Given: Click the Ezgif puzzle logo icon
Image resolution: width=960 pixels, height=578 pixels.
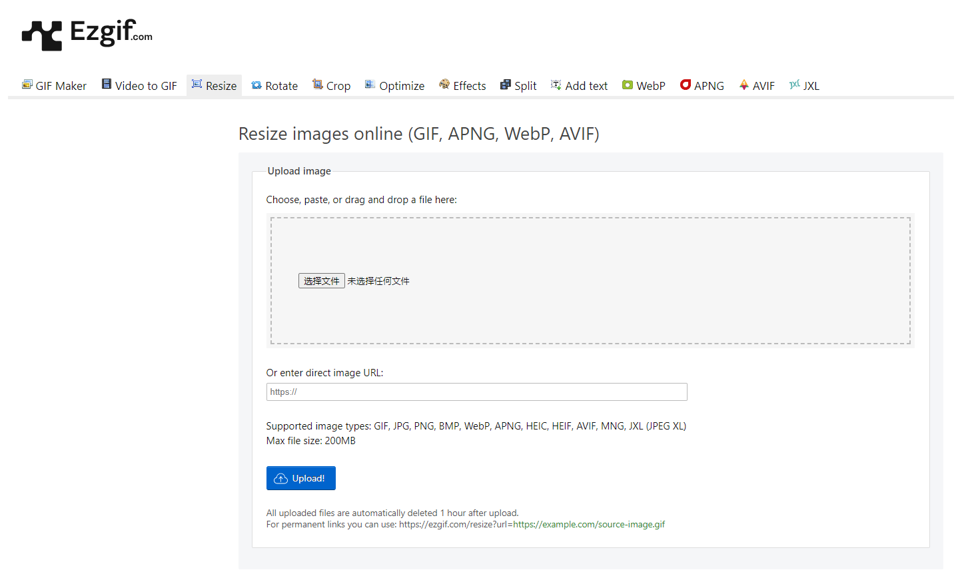Looking at the screenshot, I should tap(41, 35).
